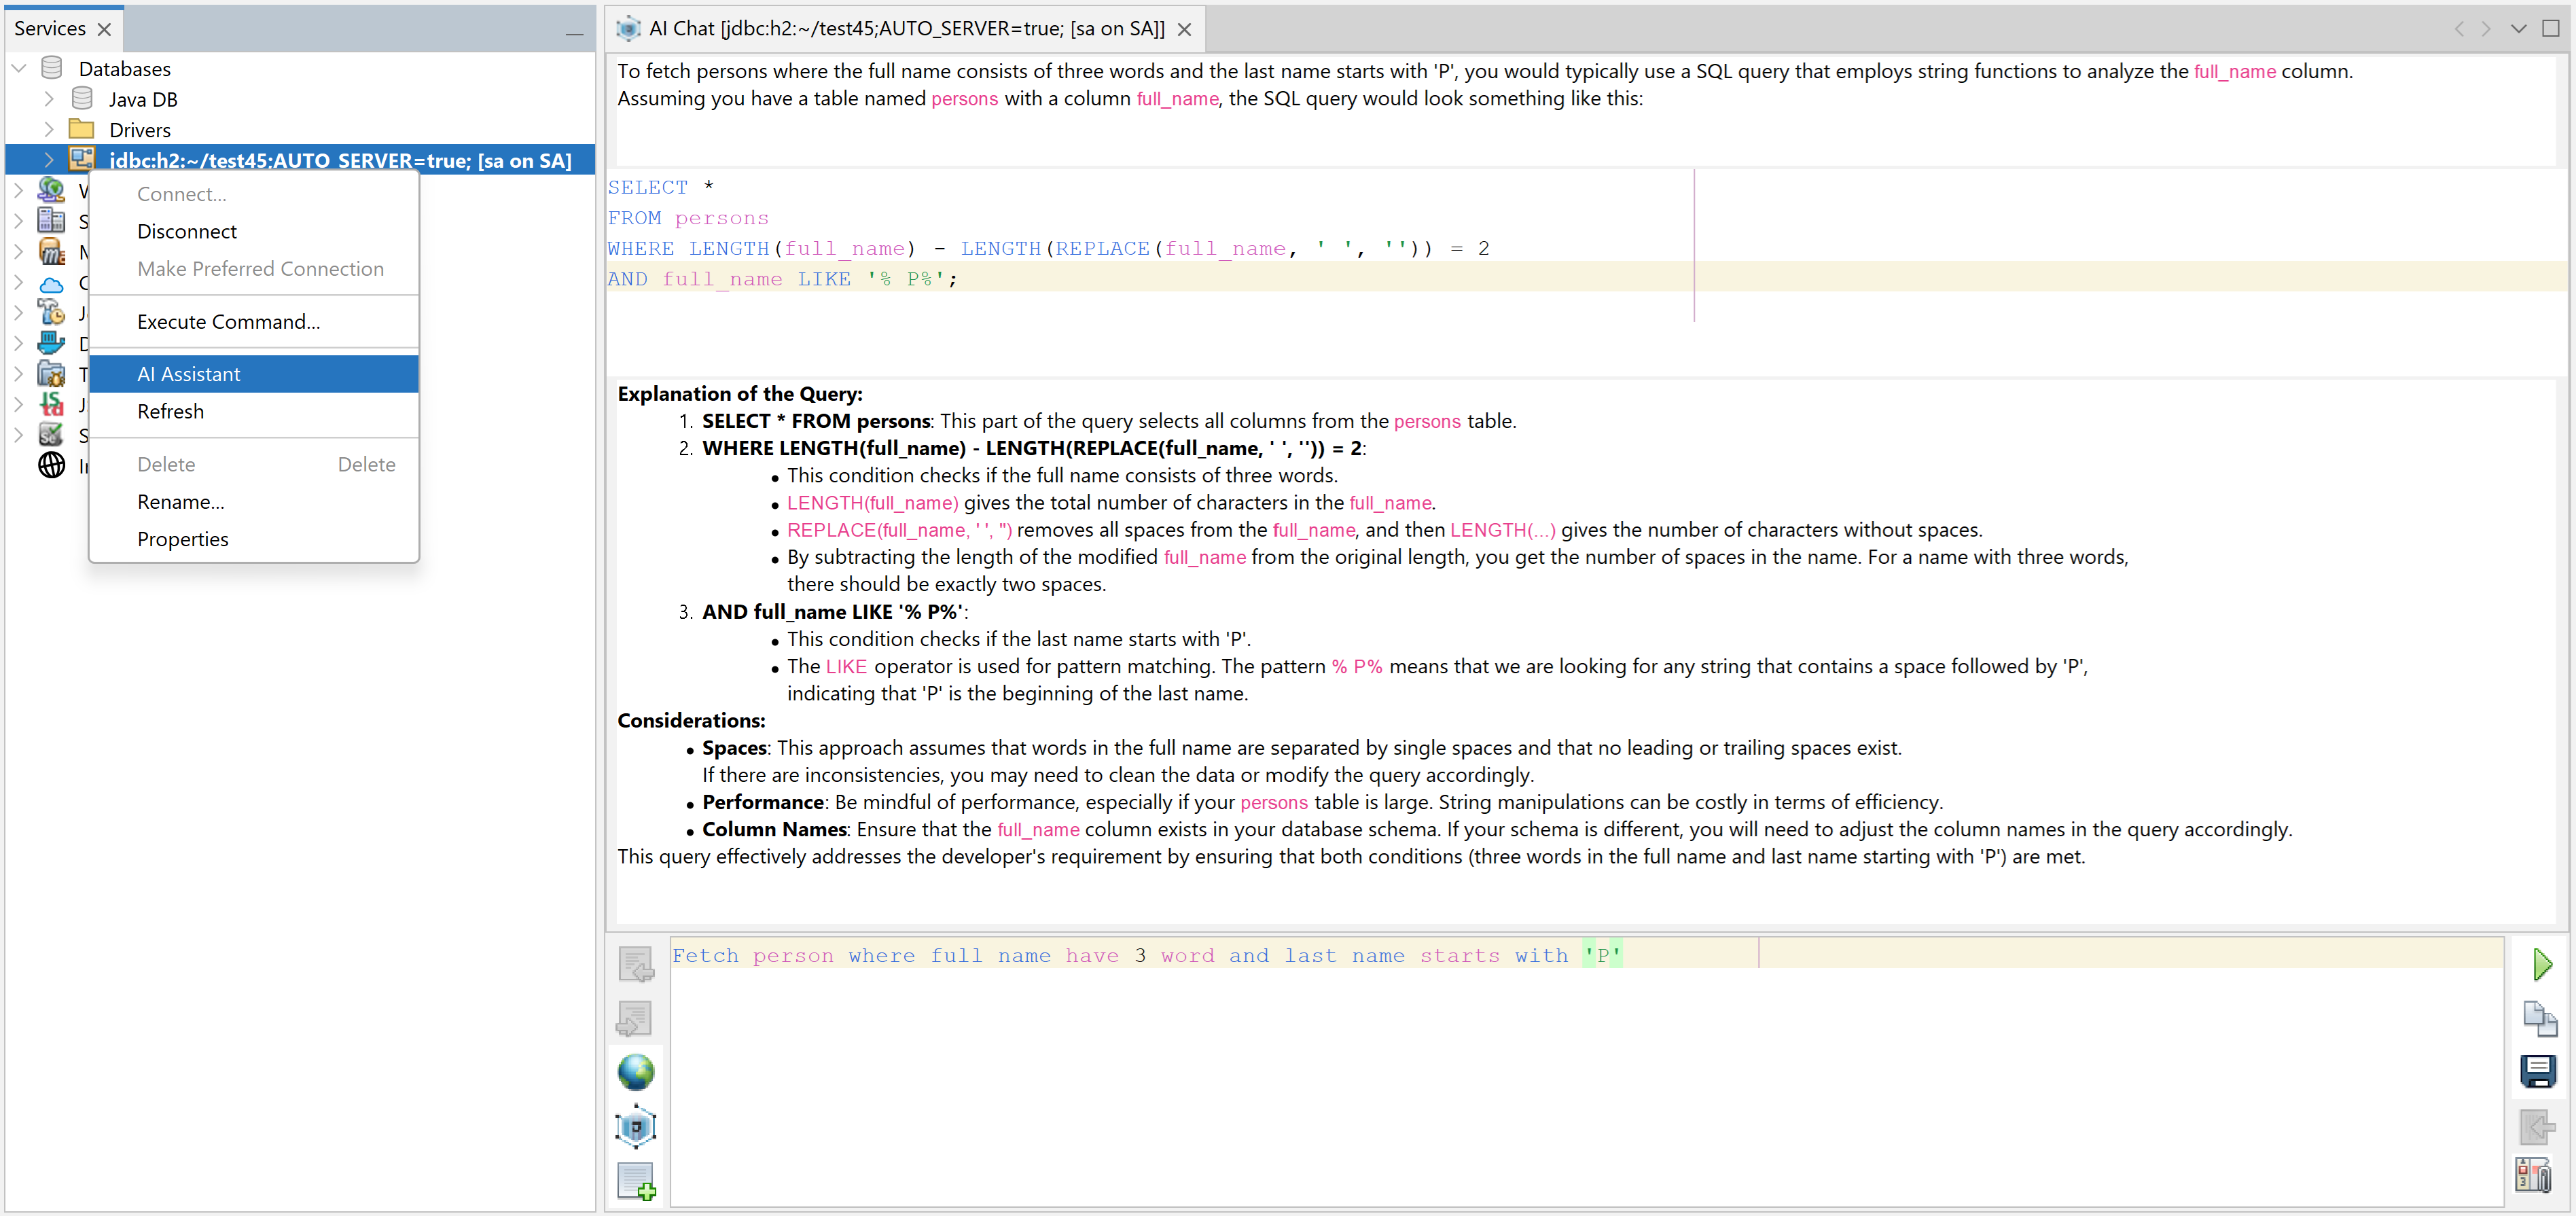Click the new chat page-plus icon
Viewport: 2576px width, 1216px height.
point(635,1181)
